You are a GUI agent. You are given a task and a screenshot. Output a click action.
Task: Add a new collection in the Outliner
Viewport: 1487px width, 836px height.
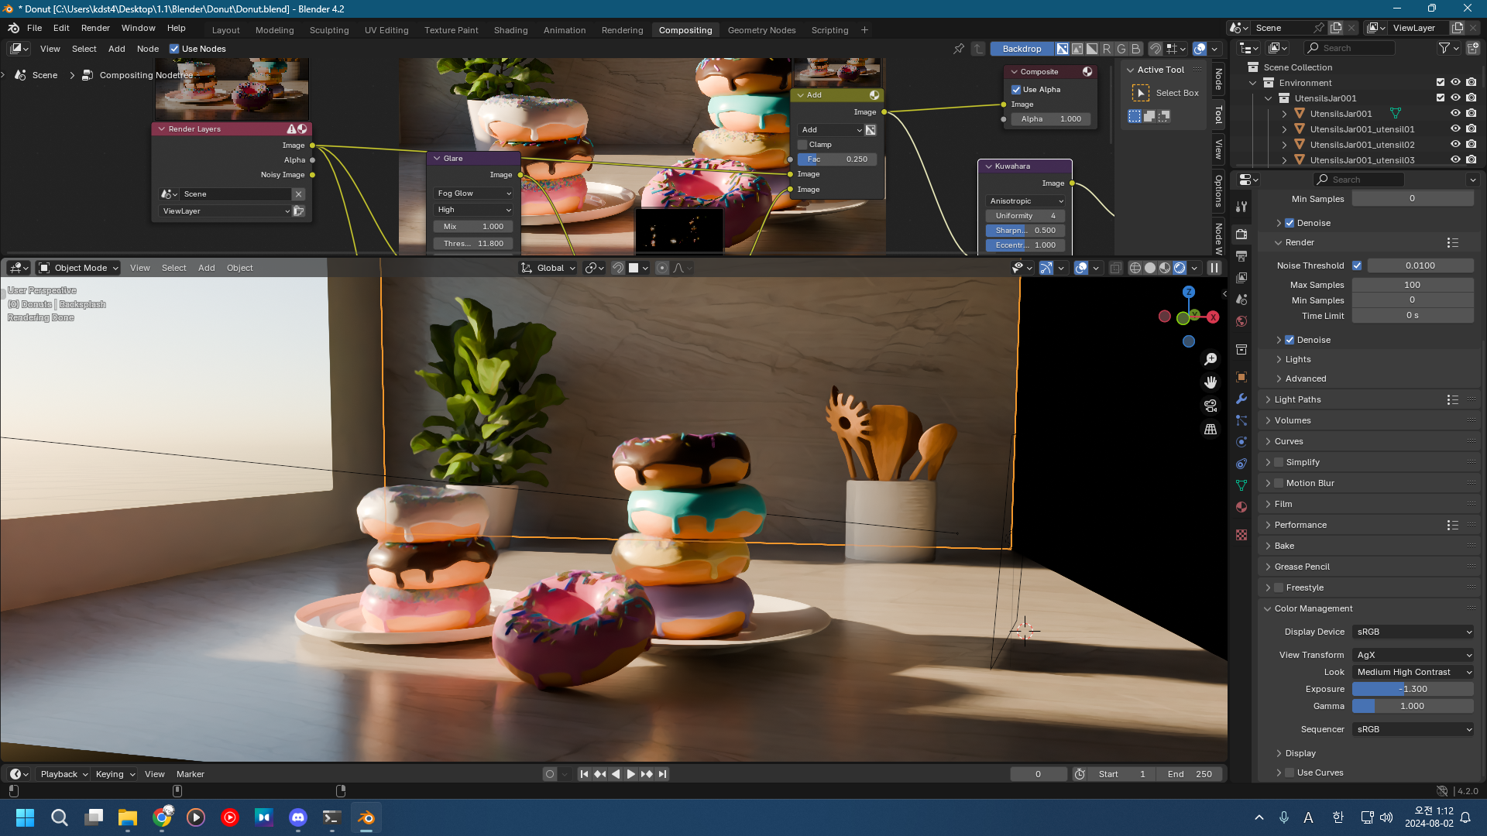(x=1473, y=48)
